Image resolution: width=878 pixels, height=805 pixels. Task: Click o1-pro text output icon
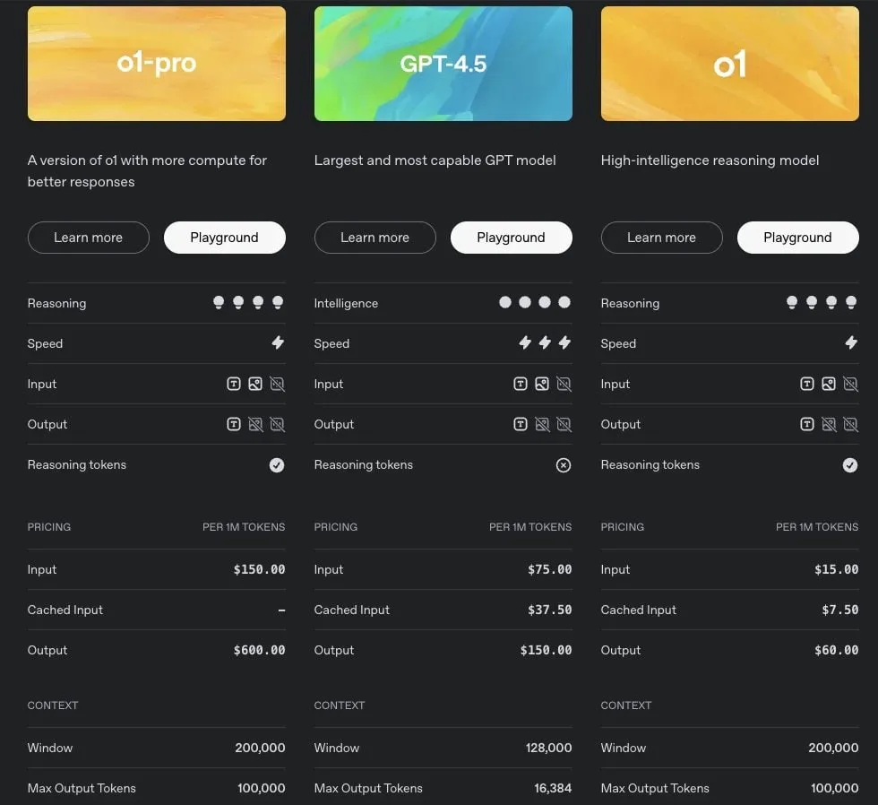[x=234, y=424]
